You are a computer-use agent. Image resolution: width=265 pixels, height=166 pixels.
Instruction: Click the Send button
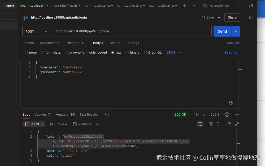point(222,31)
